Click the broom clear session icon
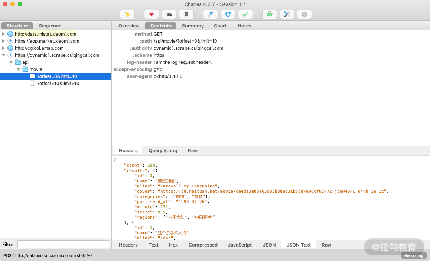 pos(127,14)
